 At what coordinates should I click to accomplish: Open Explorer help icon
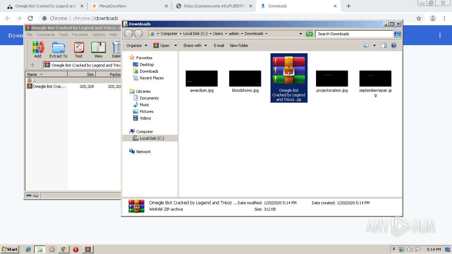394,46
